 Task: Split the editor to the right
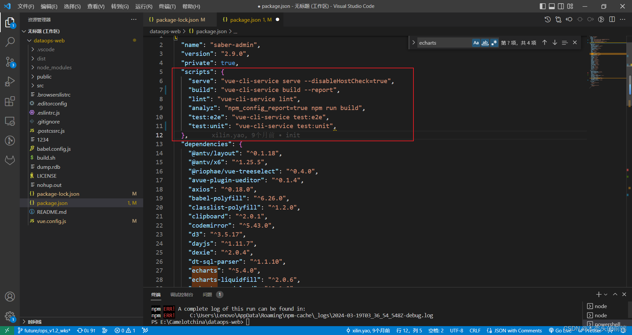tap(612, 19)
